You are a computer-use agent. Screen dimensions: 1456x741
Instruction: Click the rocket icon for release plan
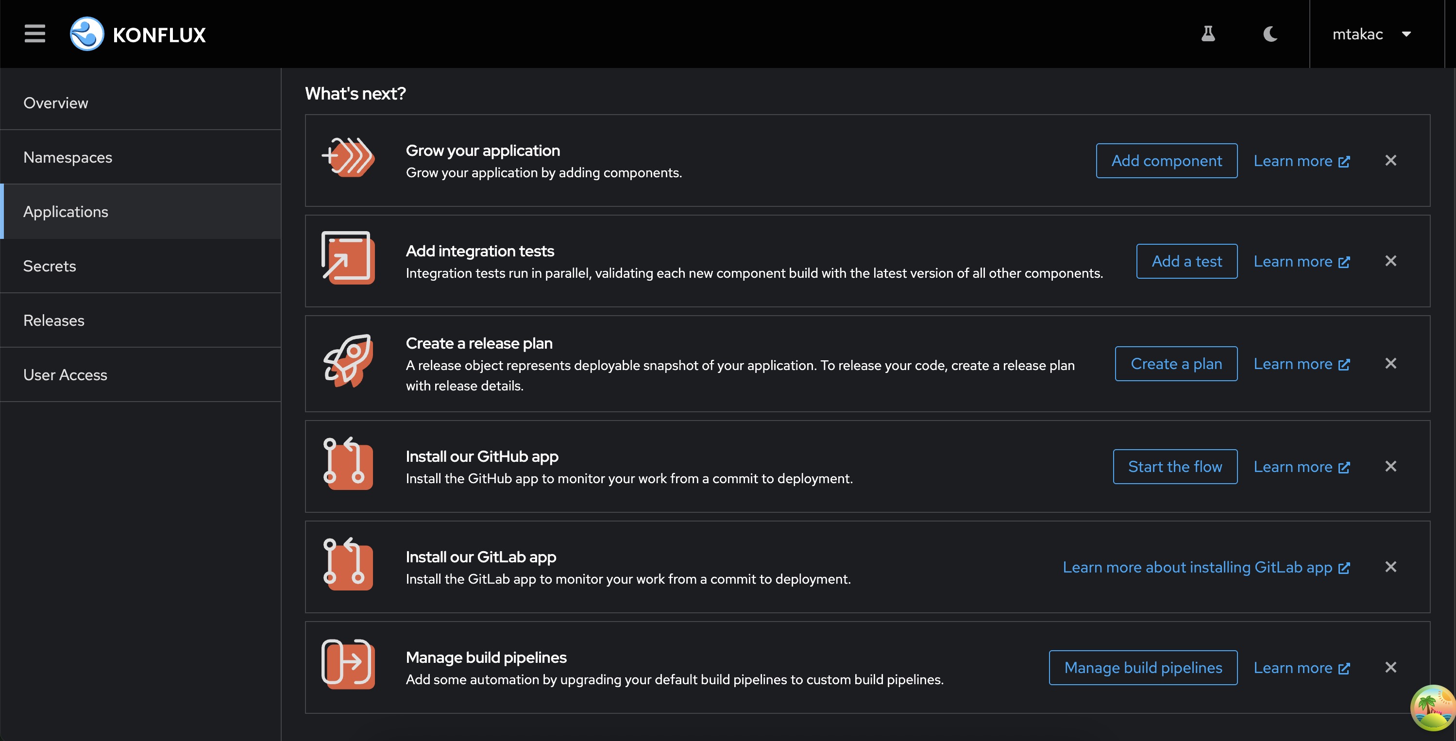(x=348, y=361)
